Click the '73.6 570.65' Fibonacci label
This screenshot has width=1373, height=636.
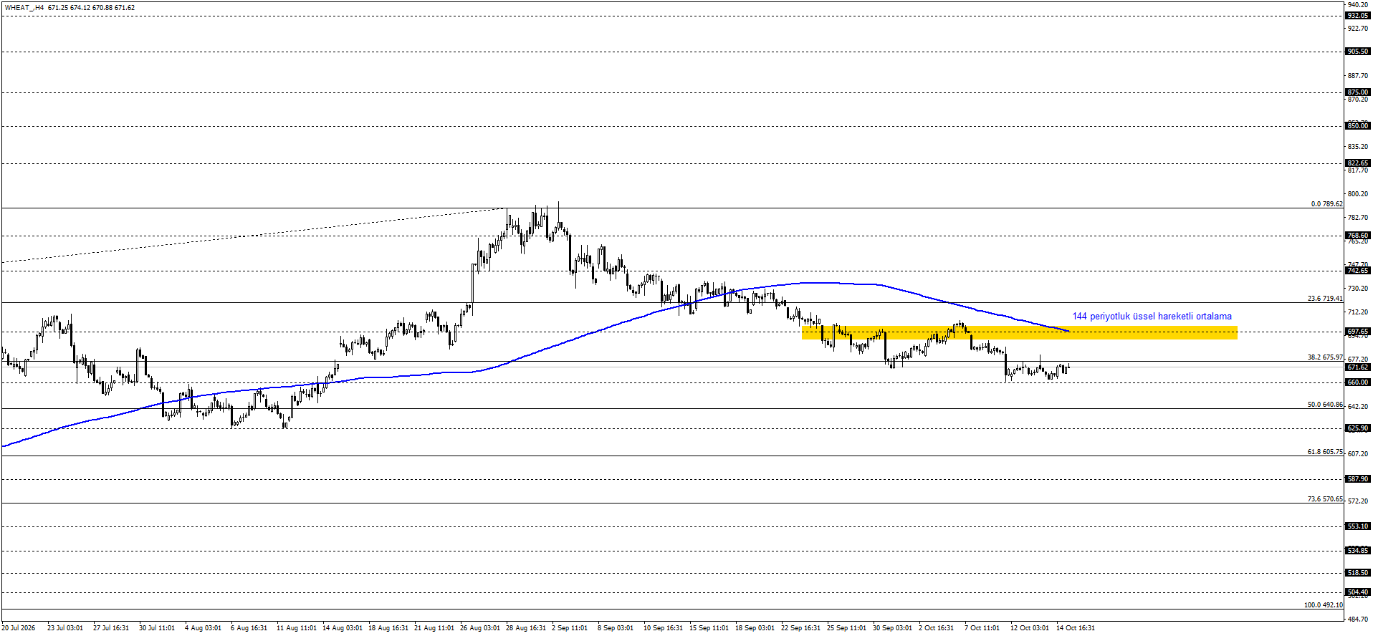point(1325,499)
